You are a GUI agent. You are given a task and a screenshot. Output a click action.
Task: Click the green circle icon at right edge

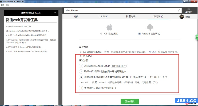coord(197,36)
